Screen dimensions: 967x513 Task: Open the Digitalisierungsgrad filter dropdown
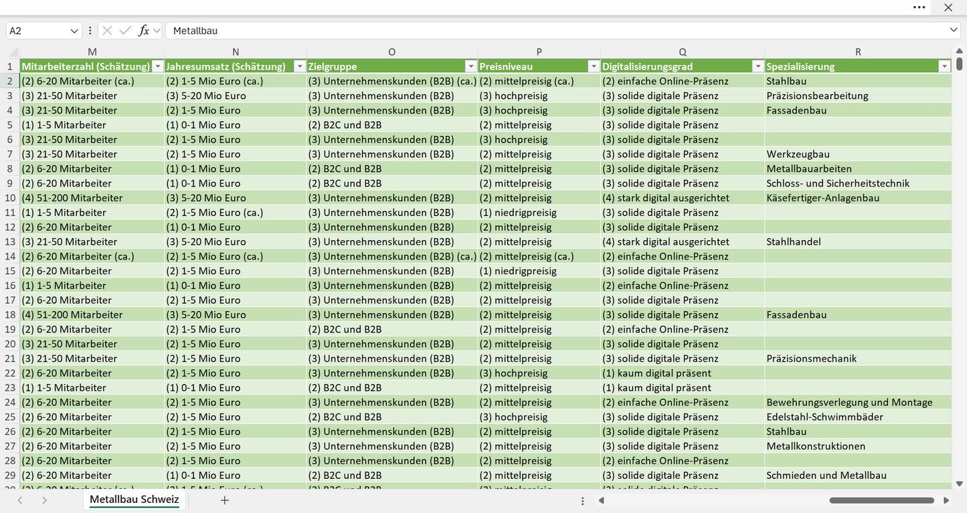coord(758,66)
